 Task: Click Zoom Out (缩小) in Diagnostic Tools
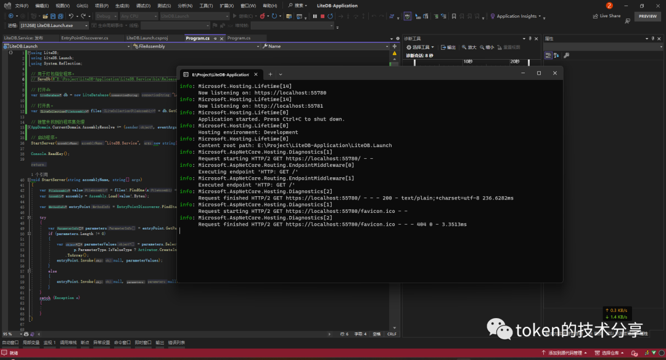(487, 47)
